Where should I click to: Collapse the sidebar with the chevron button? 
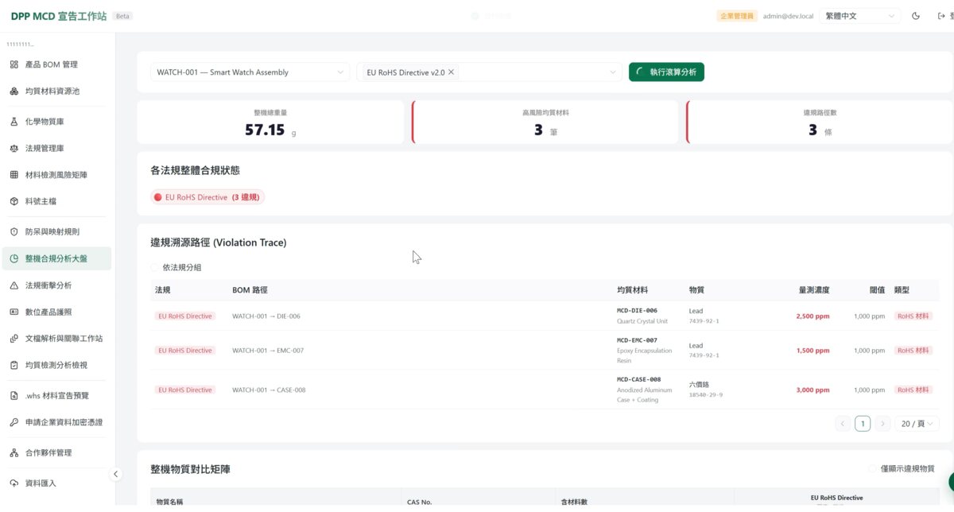(x=116, y=475)
